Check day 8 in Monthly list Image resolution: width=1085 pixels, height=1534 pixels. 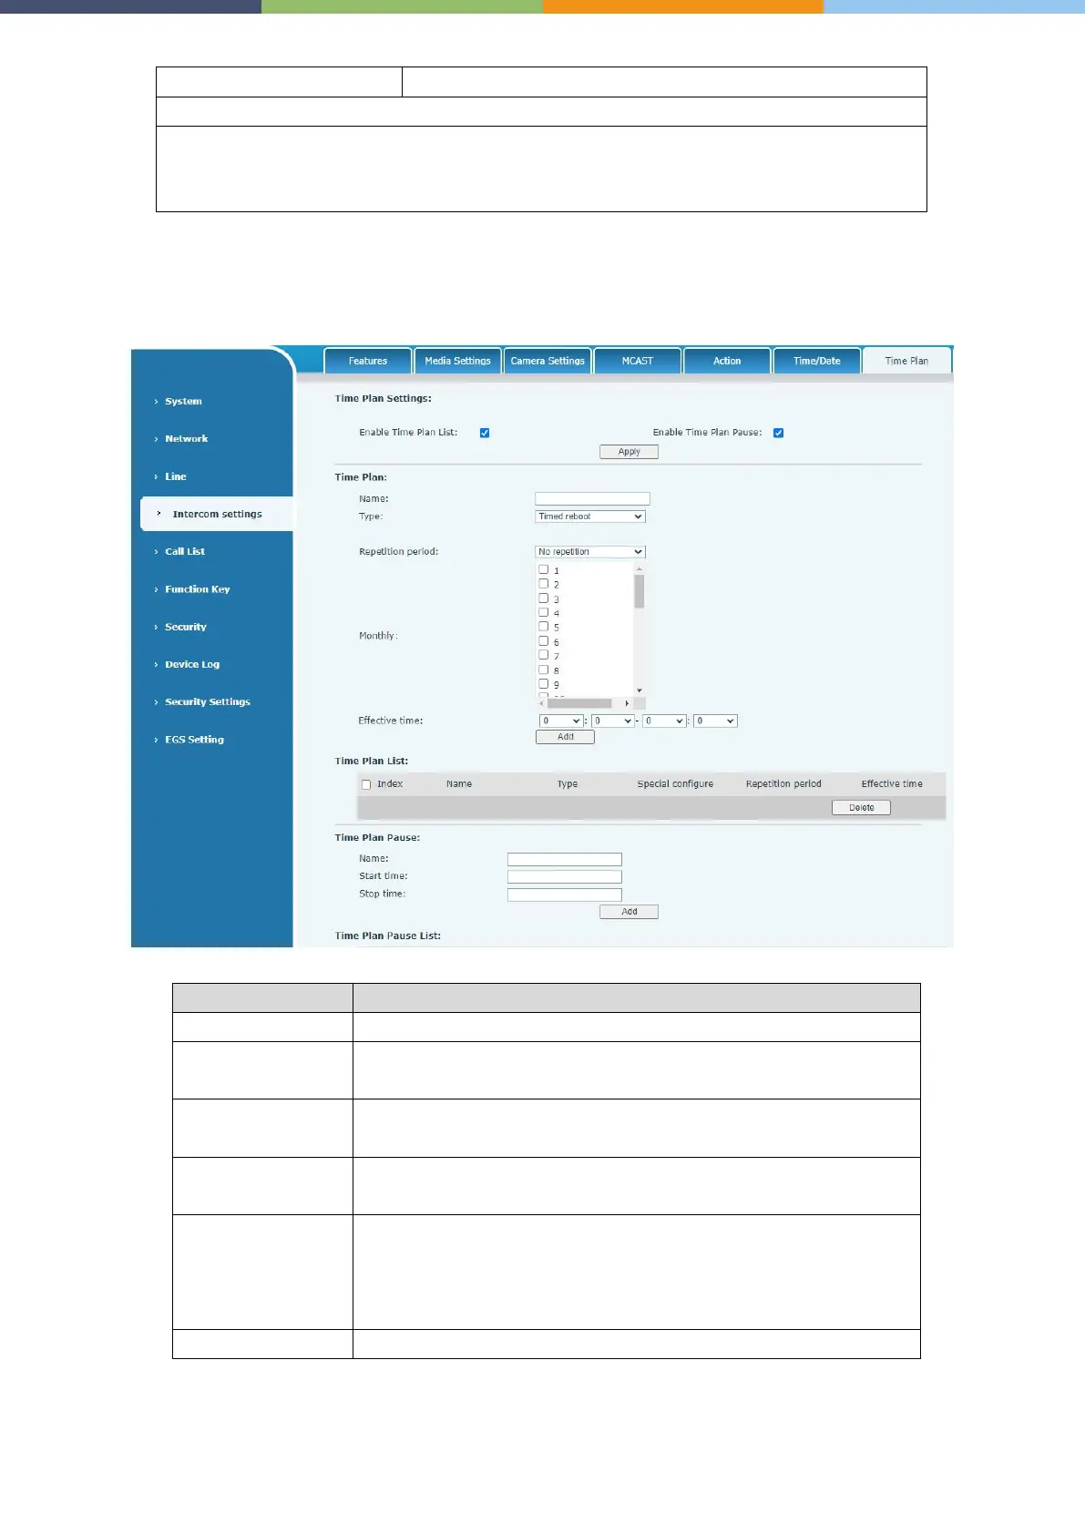point(544,670)
